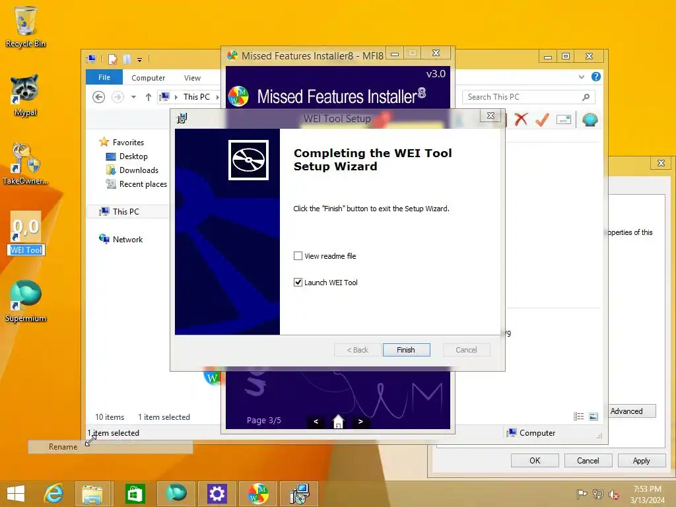Viewport: 676px width, 507px height.
Task: Select Desktop in the navigation pane
Action: coord(133,156)
